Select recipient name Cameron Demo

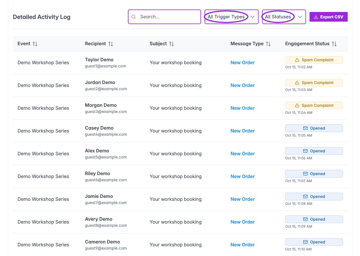[x=102, y=242]
